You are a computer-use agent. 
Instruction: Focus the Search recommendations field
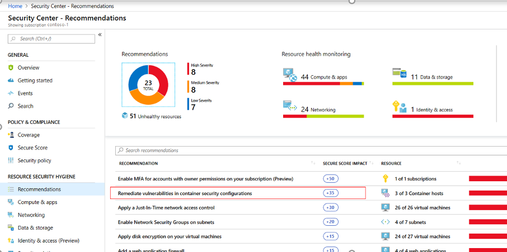point(311,151)
